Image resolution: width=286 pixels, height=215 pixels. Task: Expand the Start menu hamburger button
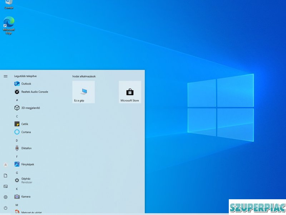click(x=5, y=76)
